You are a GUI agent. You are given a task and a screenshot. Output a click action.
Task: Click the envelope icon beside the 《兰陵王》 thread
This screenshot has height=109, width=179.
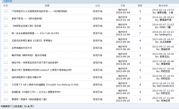point(6,41)
